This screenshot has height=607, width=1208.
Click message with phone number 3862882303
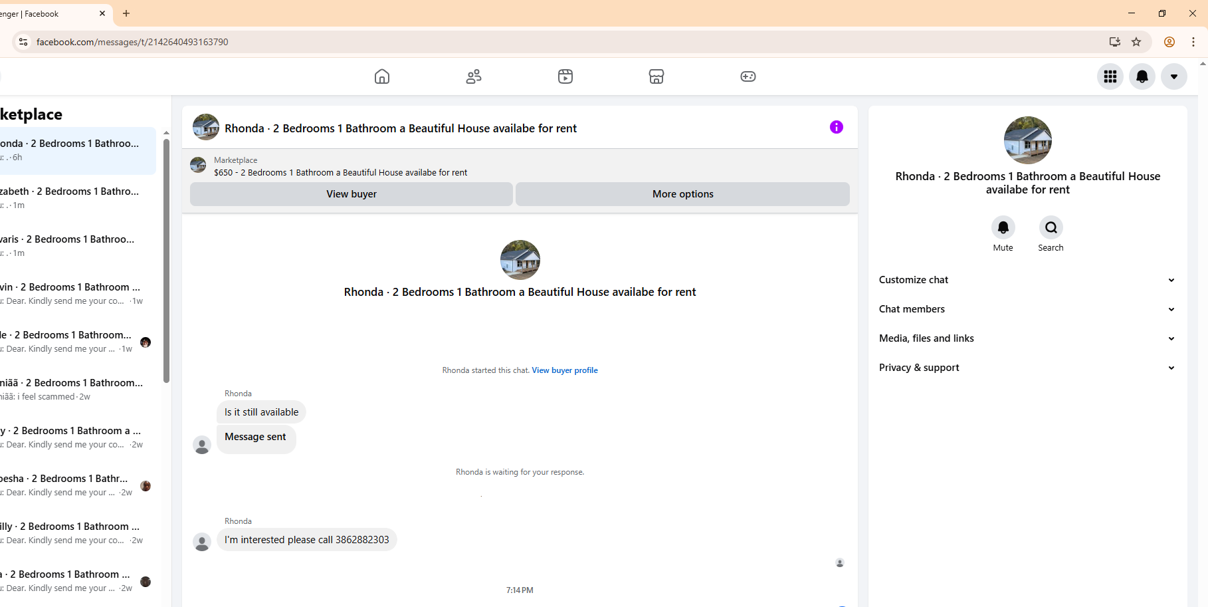[307, 540]
